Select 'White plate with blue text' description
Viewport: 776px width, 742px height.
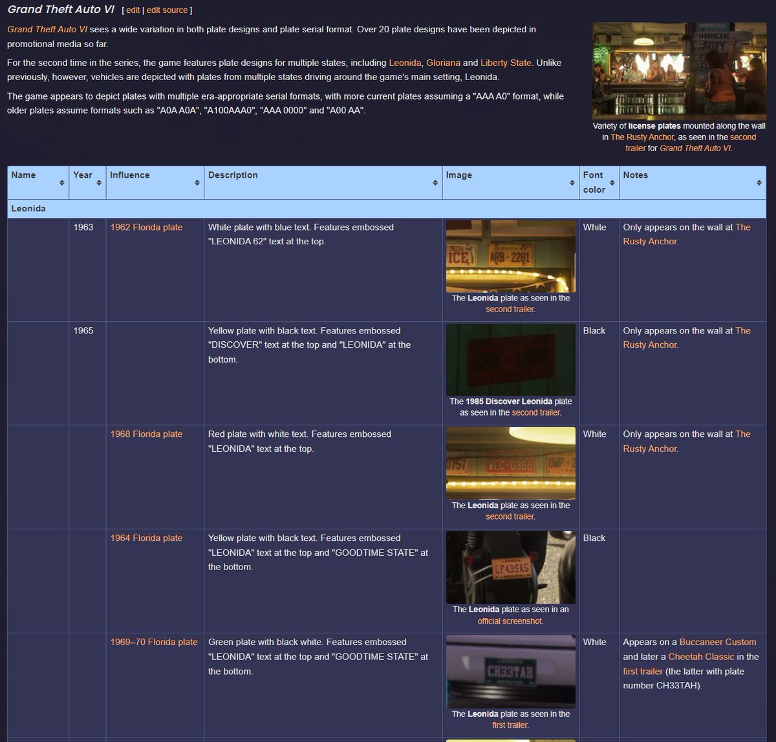301,234
